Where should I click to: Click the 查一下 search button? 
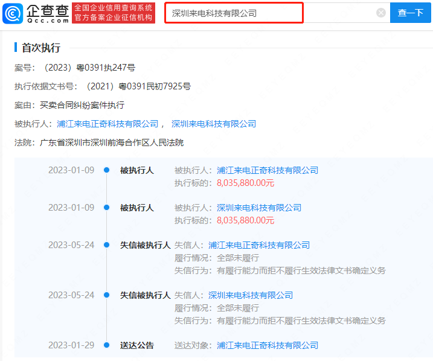411,13
